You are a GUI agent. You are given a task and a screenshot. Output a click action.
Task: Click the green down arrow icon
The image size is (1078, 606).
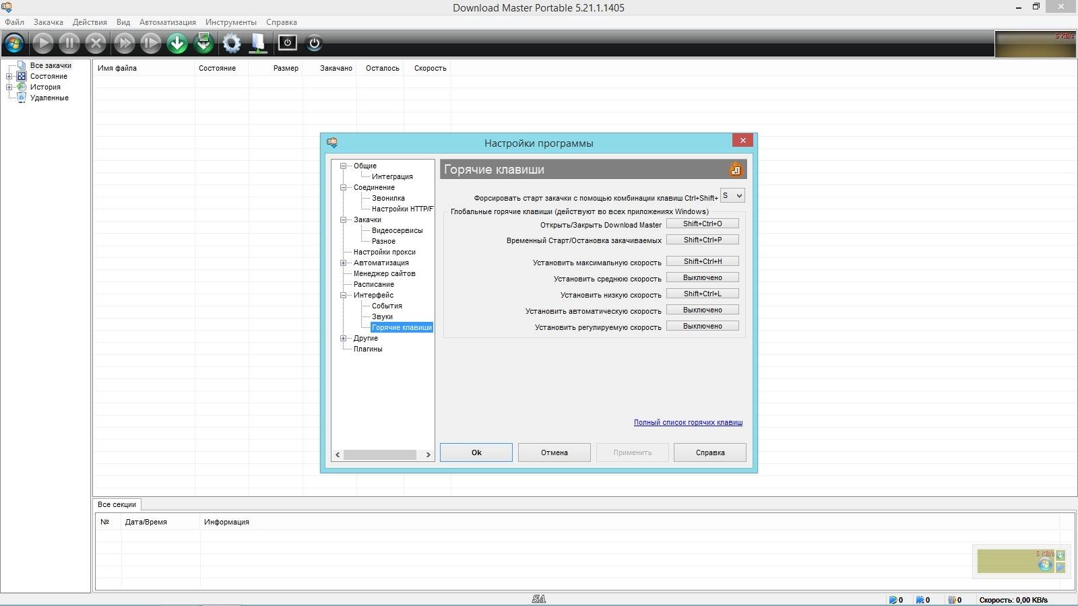pyautogui.click(x=177, y=43)
